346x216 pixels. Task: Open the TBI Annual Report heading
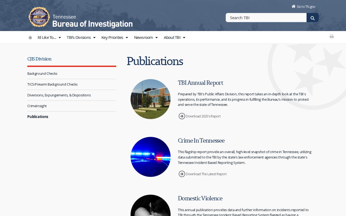coord(200,83)
